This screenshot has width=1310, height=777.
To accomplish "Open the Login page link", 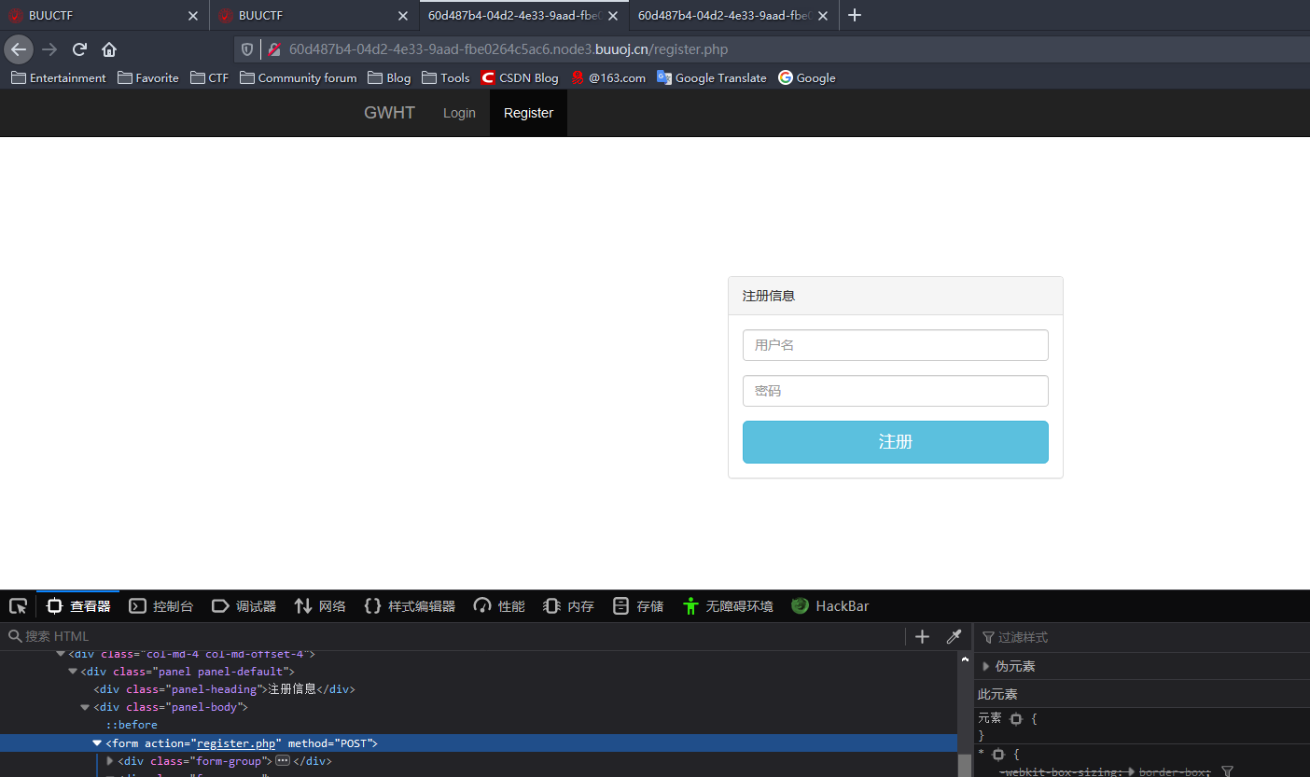I will click(459, 112).
